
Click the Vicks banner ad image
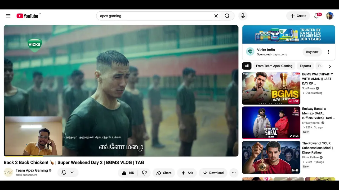pyautogui.click(x=289, y=34)
